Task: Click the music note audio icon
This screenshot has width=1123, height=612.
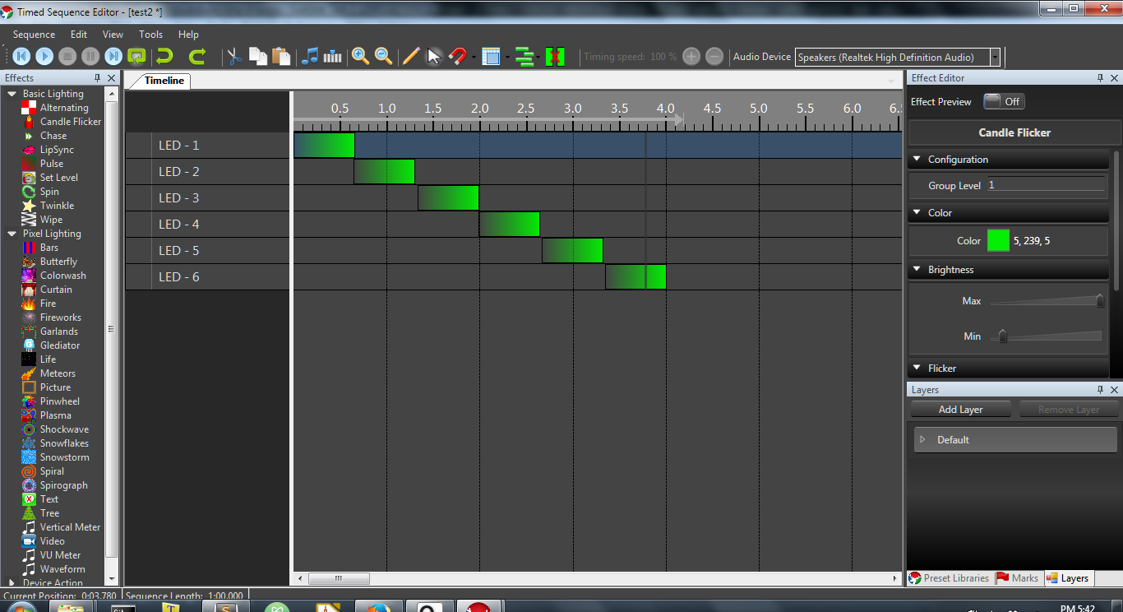Action: [x=310, y=57]
